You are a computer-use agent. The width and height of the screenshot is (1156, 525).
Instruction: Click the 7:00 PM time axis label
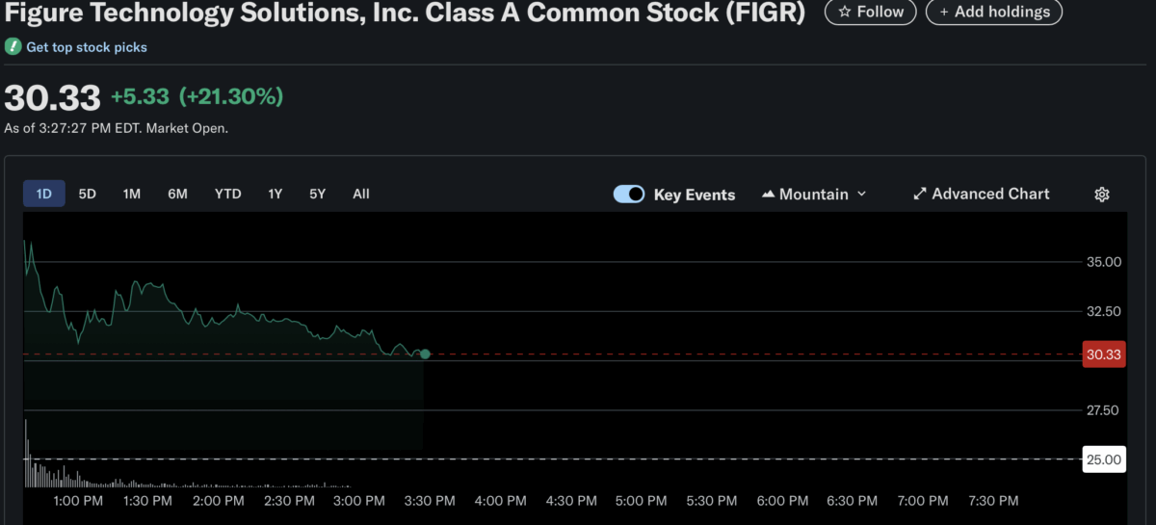click(x=923, y=501)
